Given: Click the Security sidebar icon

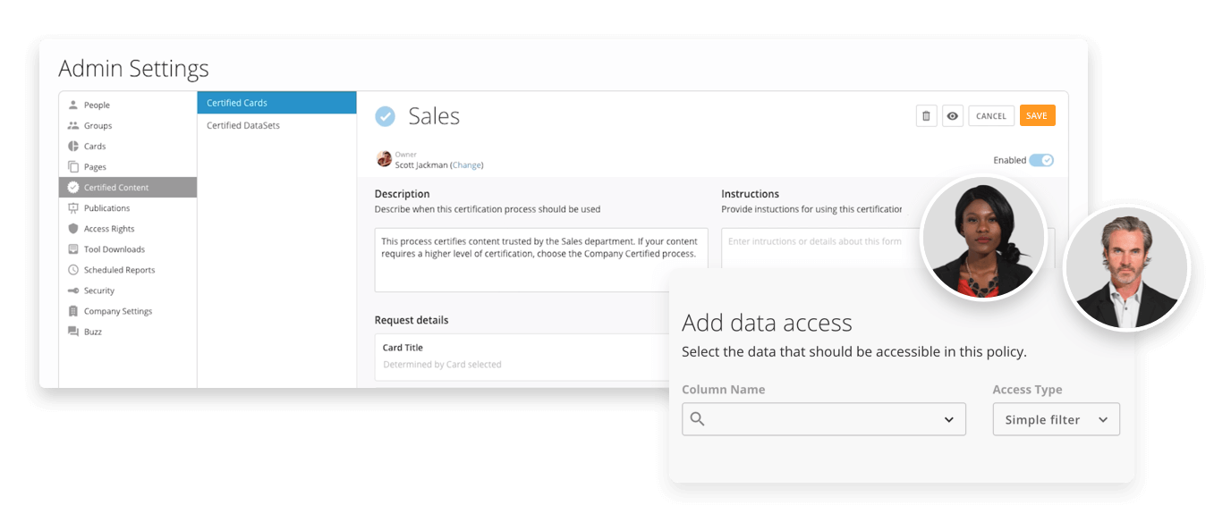Looking at the screenshot, I should 72,290.
